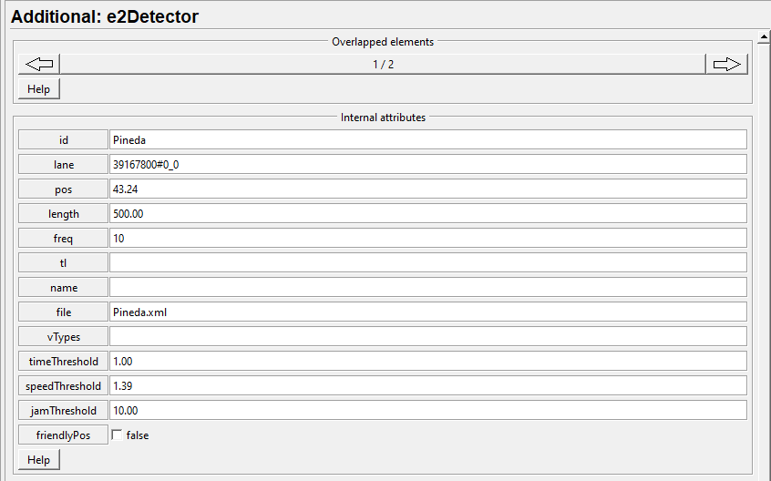Click the empty tl field
This screenshot has height=481, width=771.
tap(427, 263)
